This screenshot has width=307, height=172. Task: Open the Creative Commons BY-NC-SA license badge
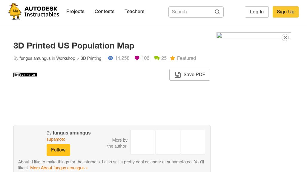tap(25, 75)
